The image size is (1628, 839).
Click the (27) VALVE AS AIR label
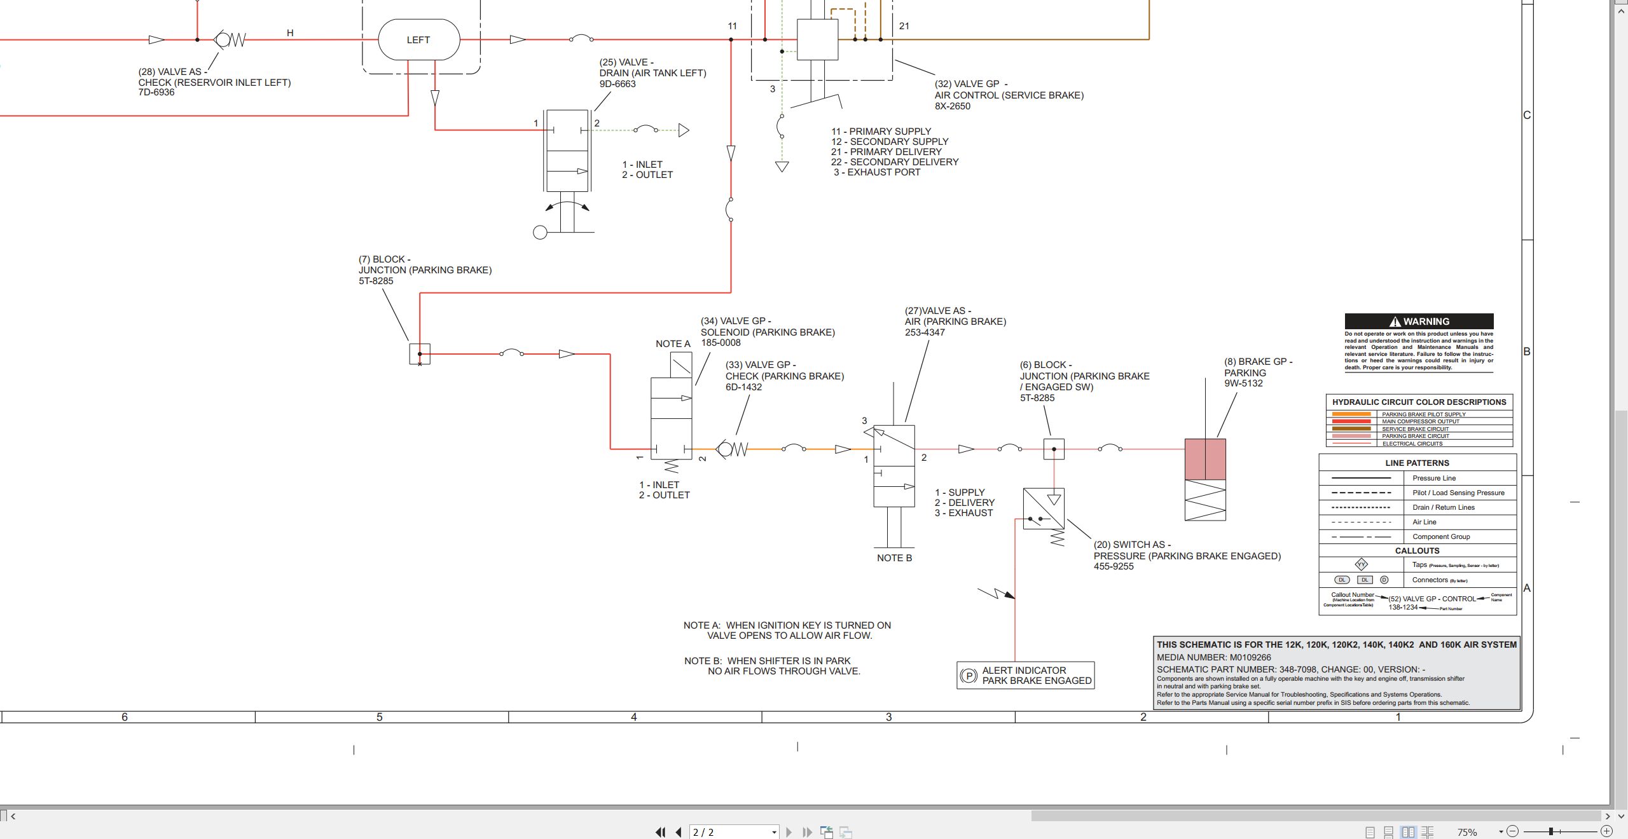coord(955,322)
